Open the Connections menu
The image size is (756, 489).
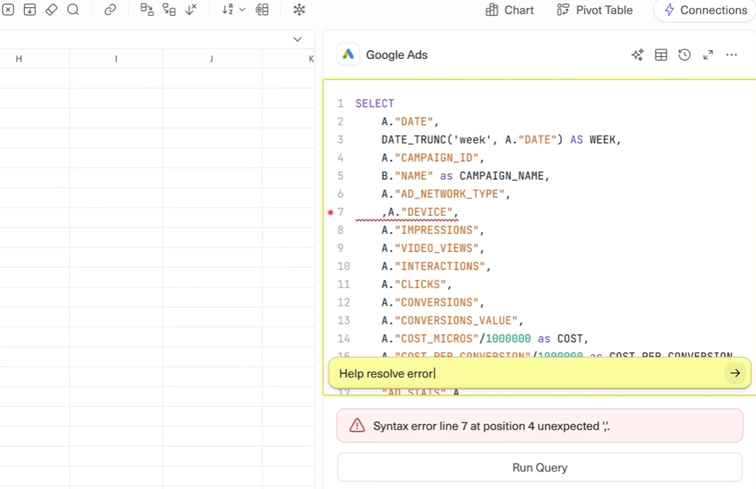point(704,10)
